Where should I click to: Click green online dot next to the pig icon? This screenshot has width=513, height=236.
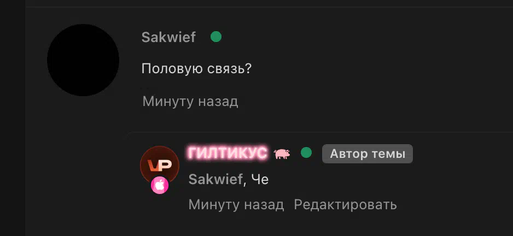coord(306,152)
